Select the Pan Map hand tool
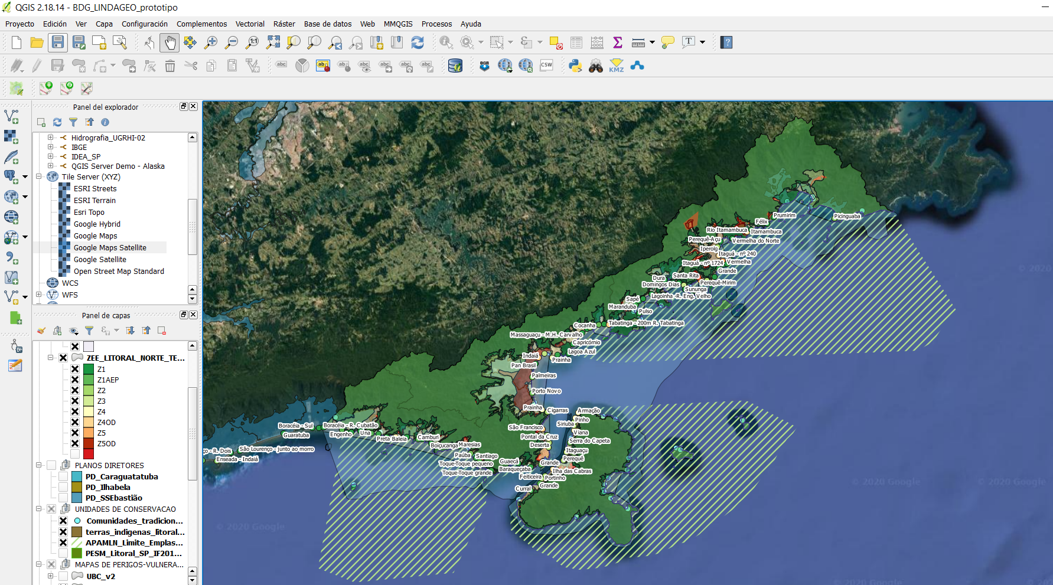 point(170,43)
